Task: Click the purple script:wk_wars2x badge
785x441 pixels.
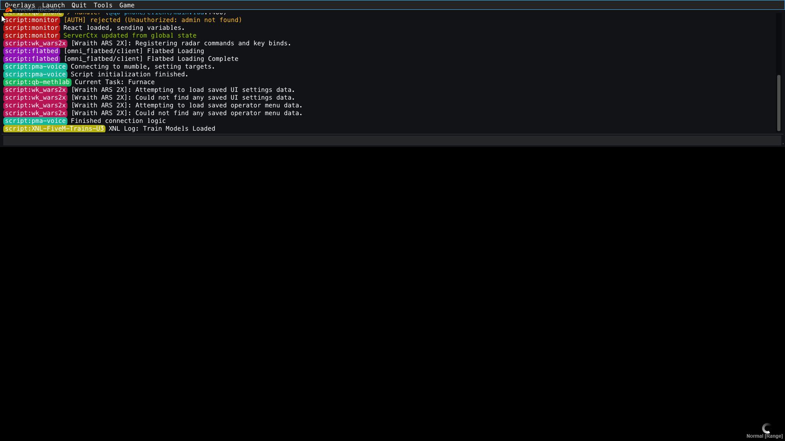Action: coord(35,43)
